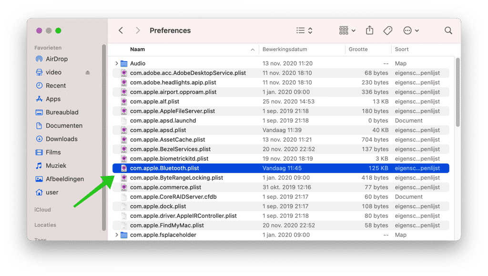The height and width of the screenshot is (276, 488).
Task: Go forward with the right chevron button
Action: (x=138, y=31)
